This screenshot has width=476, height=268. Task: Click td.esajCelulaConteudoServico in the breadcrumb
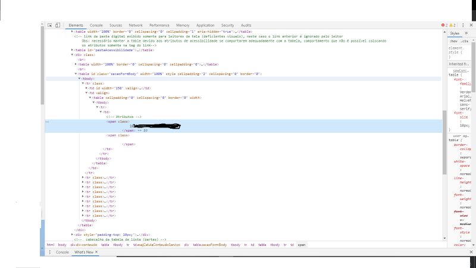[x=156, y=245]
